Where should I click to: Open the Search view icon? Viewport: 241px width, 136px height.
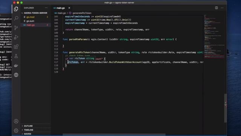16,19
